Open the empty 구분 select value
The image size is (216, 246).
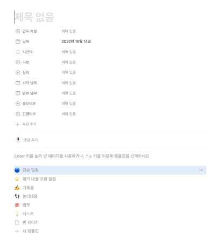(x=68, y=62)
